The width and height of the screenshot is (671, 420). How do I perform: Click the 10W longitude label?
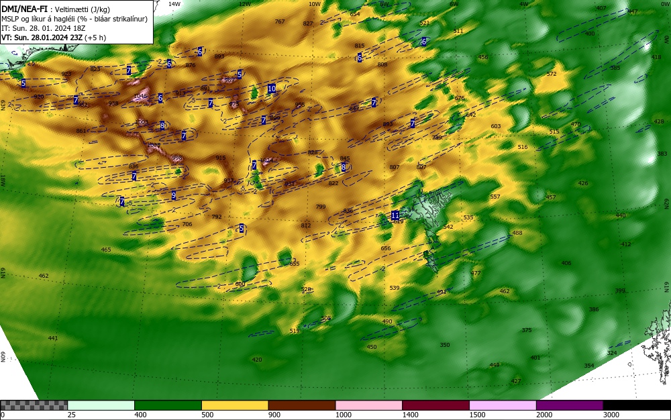[x=315, y=4]
